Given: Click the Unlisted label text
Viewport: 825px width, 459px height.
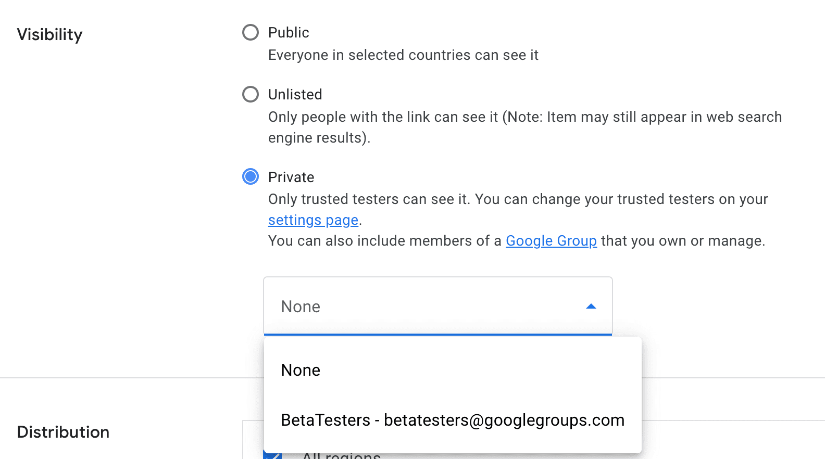Looking at the screenshot, I should pyautogui.click(x=295, y=94).
